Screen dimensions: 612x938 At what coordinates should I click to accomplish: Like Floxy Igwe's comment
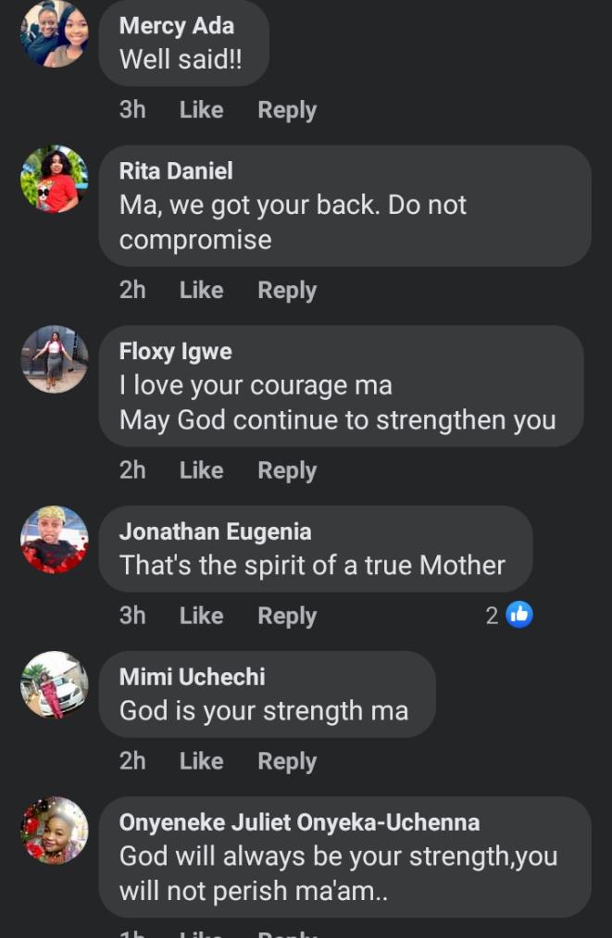[x=201, y=470]
